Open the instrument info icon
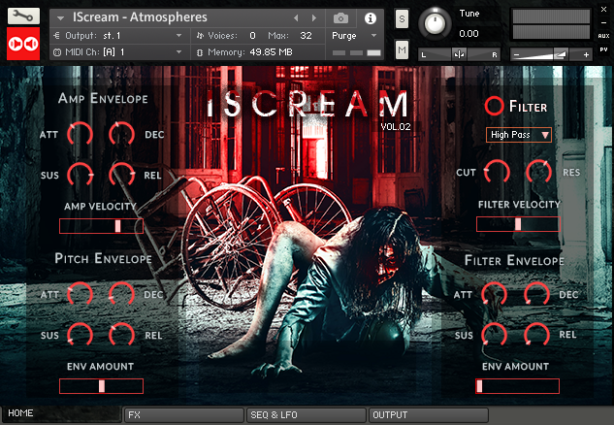 370,18
